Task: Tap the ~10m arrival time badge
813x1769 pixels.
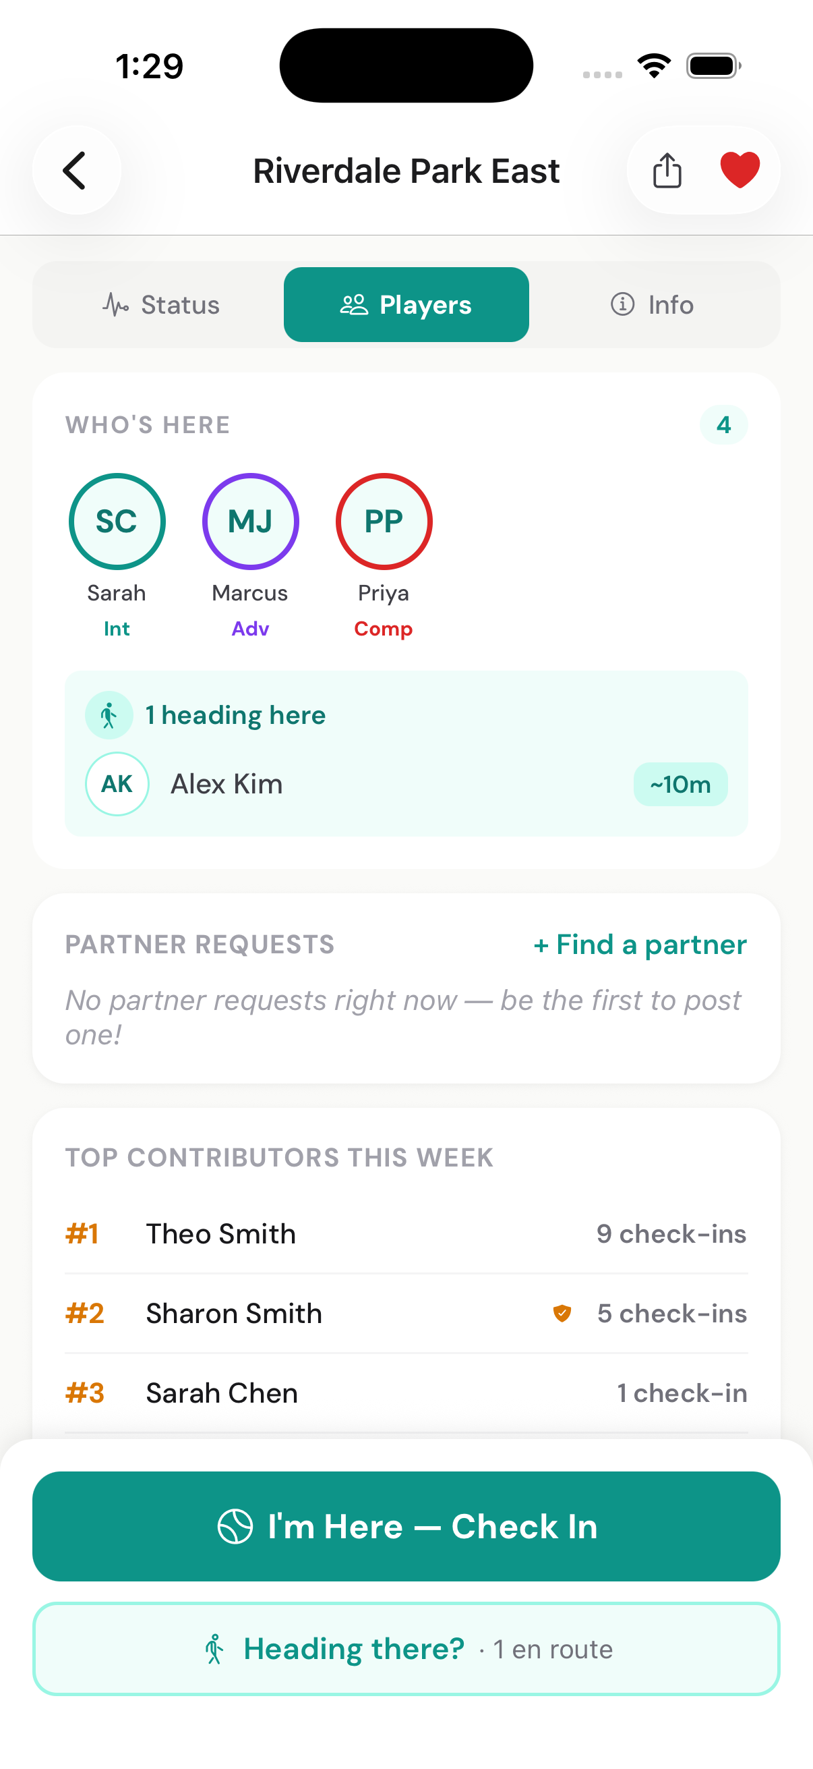Action: click(680, 784)
